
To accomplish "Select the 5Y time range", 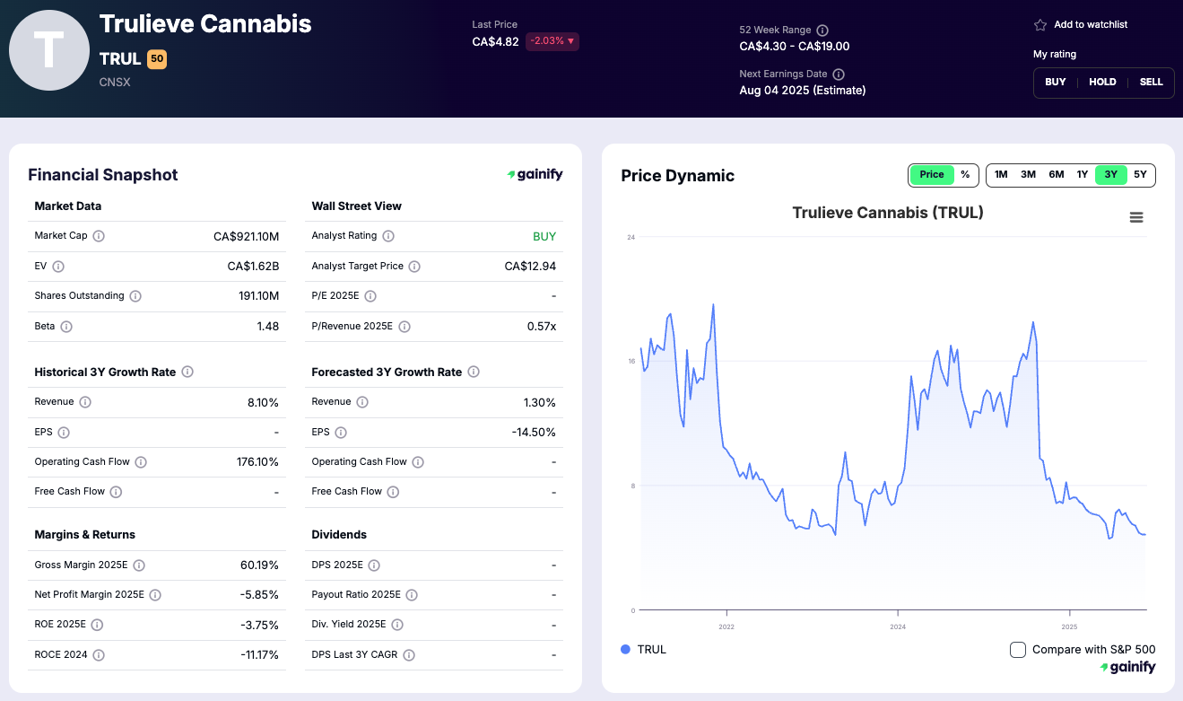I will coord(1140,175).
